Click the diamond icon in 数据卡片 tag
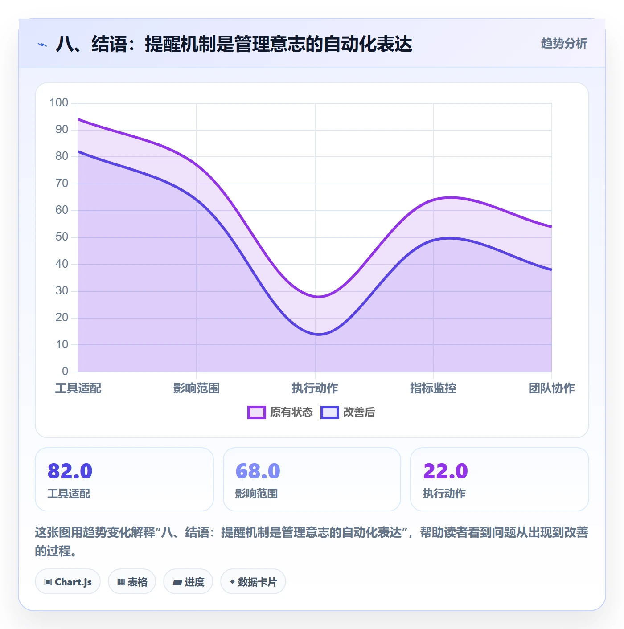Viewport: 624px width, 629px height. [x=232, y=582]
